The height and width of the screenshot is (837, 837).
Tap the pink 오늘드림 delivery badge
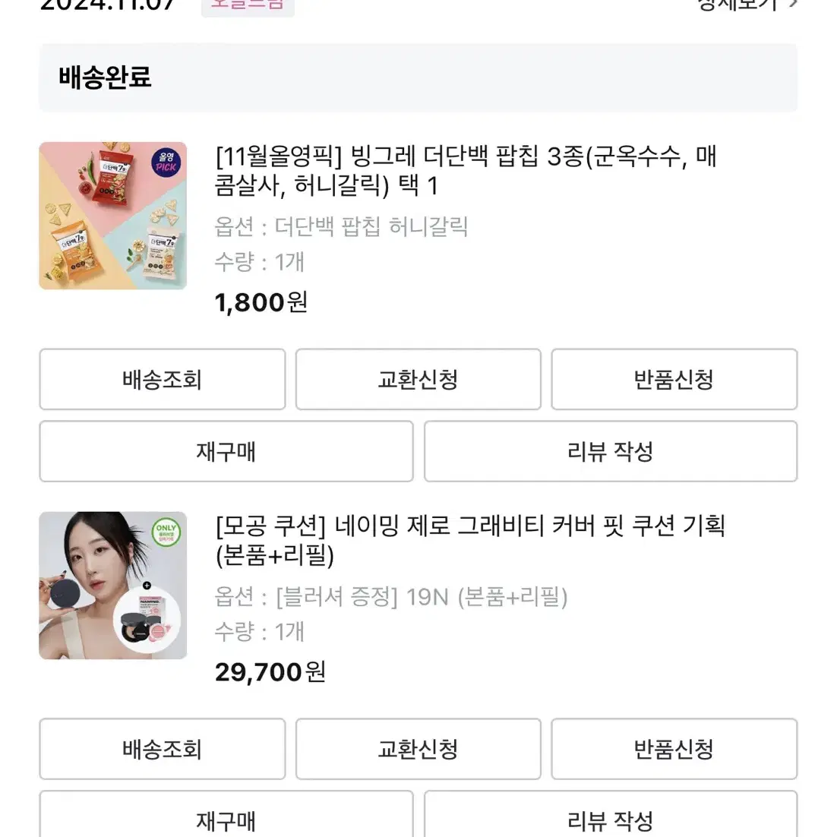tap(248, 6)
